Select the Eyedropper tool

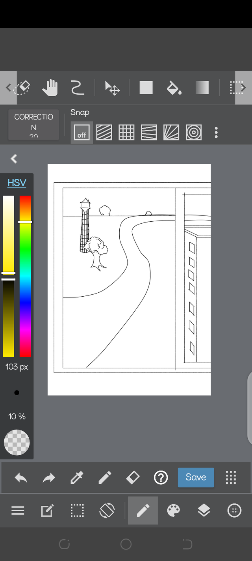(77, 478)
